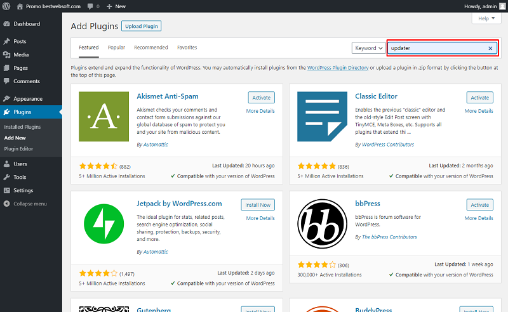Screen dimensions: 508x312
Task: Click the Classic Editor title link
Action: pos(376,96)
